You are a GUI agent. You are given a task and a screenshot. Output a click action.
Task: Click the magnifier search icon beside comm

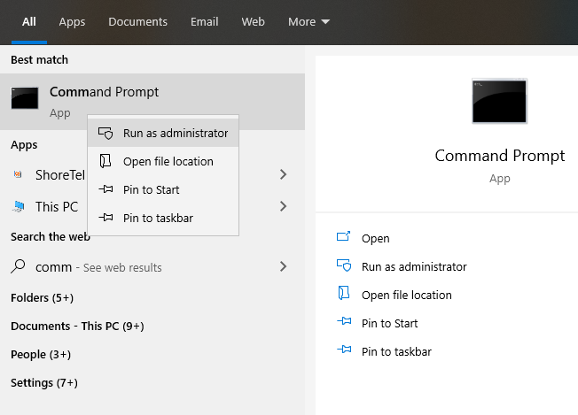[x=18, y=266]
